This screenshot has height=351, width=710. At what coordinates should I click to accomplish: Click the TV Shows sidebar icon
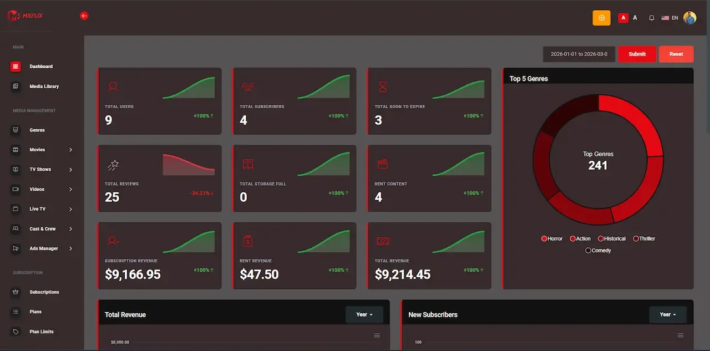[x=16, y=170]
